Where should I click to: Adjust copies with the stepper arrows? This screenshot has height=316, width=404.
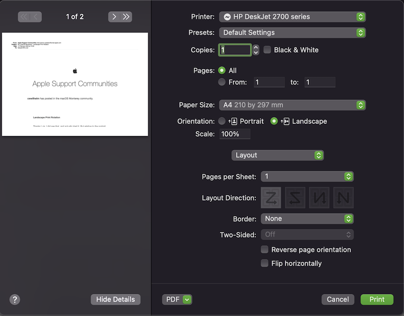(256, 50)
